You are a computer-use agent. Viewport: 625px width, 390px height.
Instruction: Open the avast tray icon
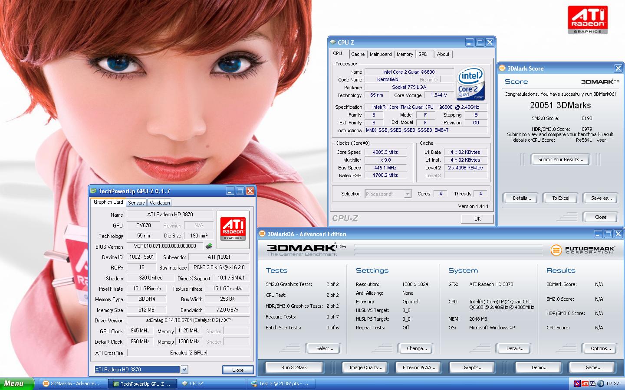pos(601,383)
